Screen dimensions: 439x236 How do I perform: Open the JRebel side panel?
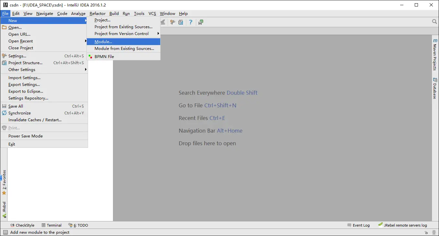point(4,210)
